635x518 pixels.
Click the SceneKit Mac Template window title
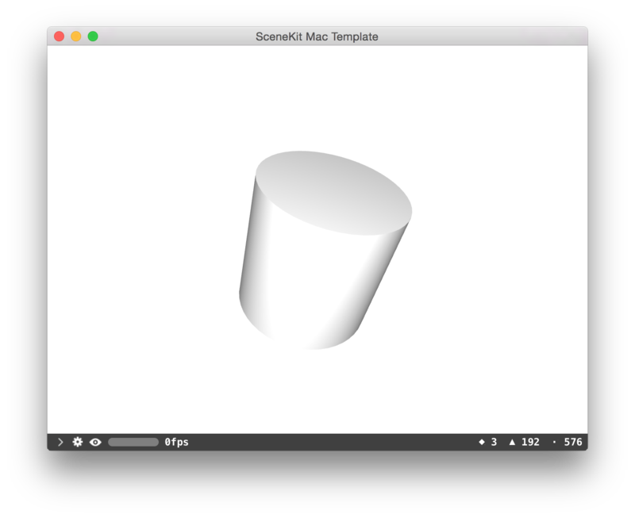(317, 36)
